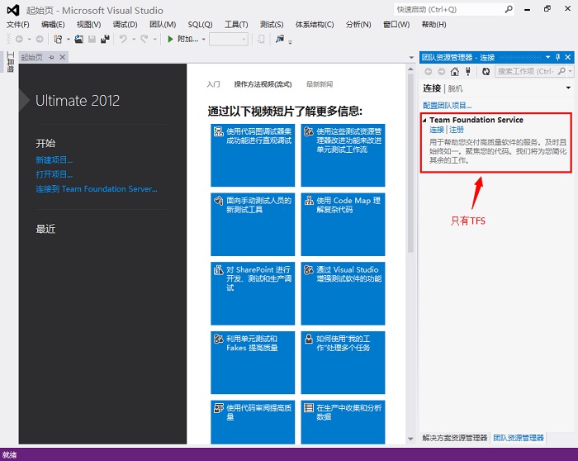This screenshot has width=578, height=461.
Task: Open the 使用代码审阅提高质量 video tile
Action: click(253, 422)
